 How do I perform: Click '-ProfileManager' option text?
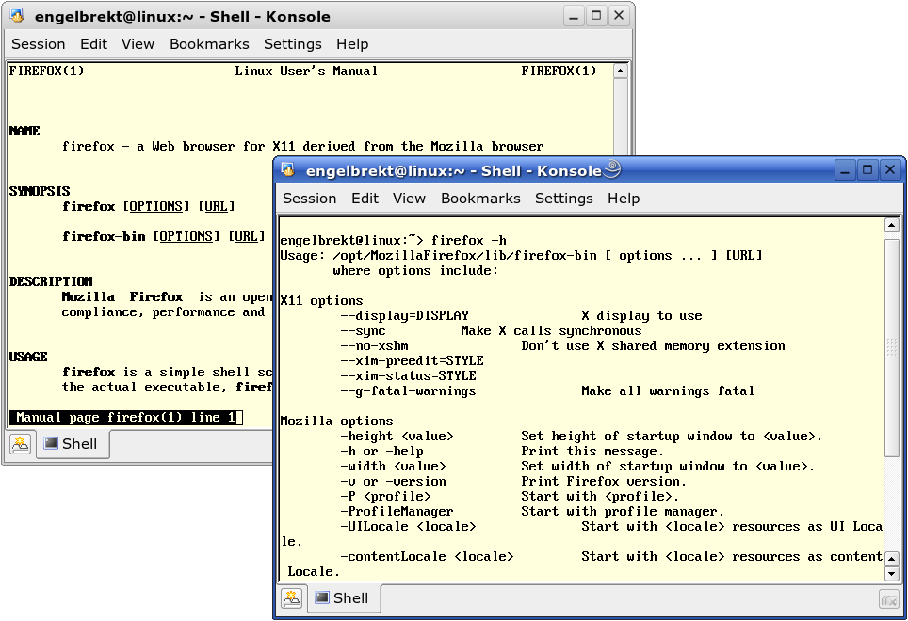pos(397,511)
